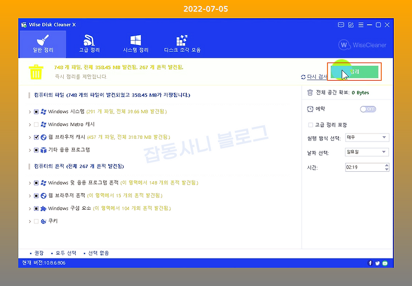This screenshot has width=412, height=286.
Task: Expand the Windows Metro 캐시 row
Action: coord(30,125)
